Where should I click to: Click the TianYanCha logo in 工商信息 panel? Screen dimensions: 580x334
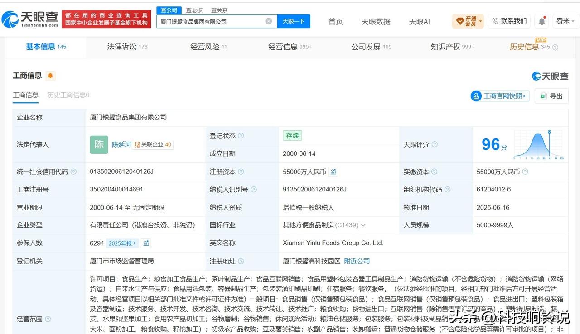coord(550,76)
